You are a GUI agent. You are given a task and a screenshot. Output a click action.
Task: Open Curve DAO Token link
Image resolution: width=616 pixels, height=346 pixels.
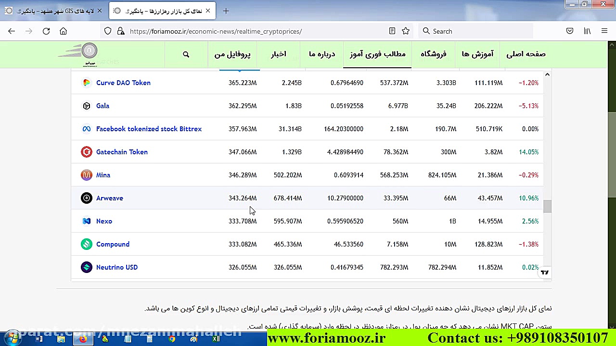click(x=123, y=83)
